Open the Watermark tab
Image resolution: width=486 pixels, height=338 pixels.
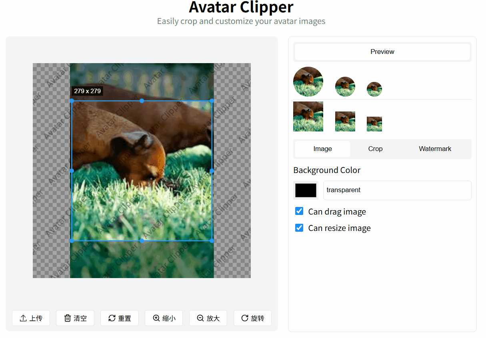[x=435, y=149]
